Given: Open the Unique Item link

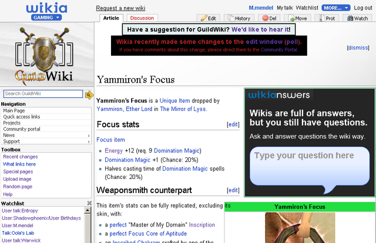Looking at the screenshot, I should [174, 100].
